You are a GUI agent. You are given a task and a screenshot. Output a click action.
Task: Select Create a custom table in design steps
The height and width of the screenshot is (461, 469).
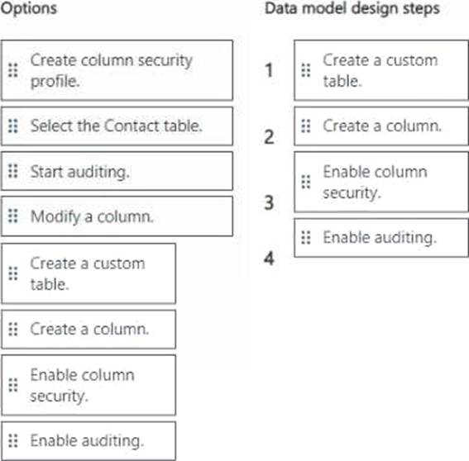click(x=381, y=70)
